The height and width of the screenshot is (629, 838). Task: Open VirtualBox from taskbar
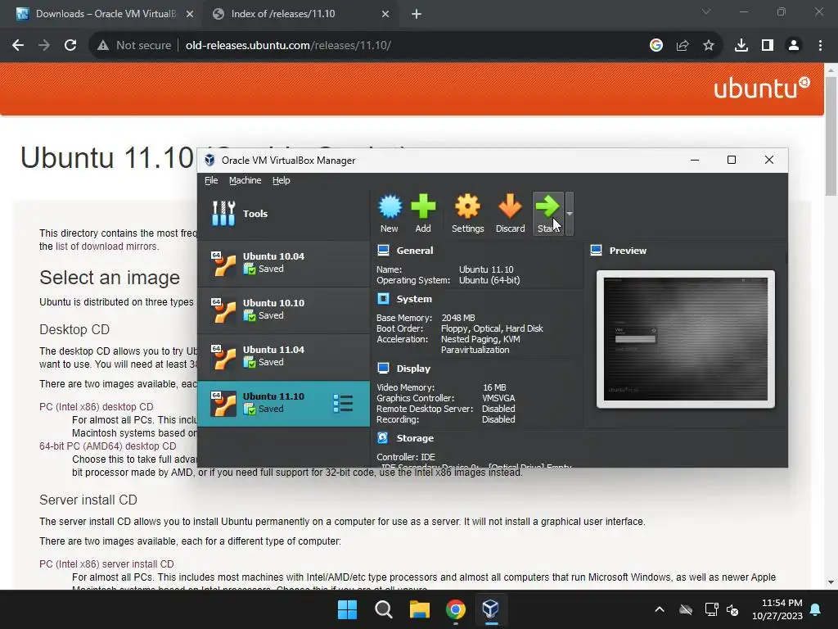click(491, 609)
